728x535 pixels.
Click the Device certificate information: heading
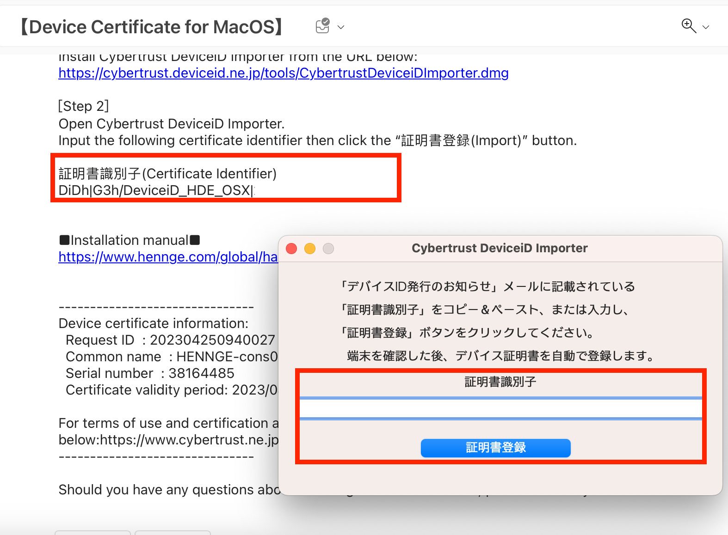tap(154, 323)
